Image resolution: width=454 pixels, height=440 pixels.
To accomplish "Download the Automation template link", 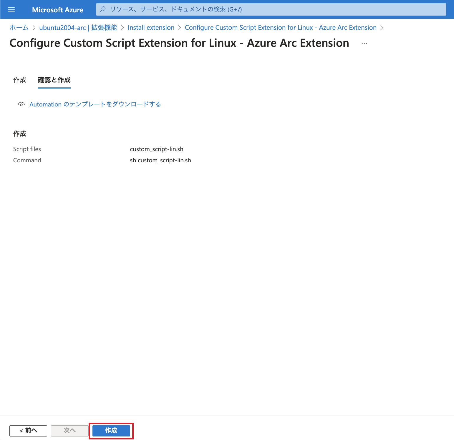I will pos(95,104).
